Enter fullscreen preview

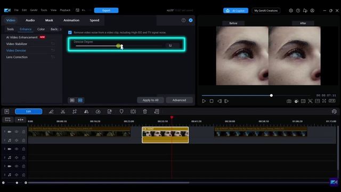click(324, 101)
